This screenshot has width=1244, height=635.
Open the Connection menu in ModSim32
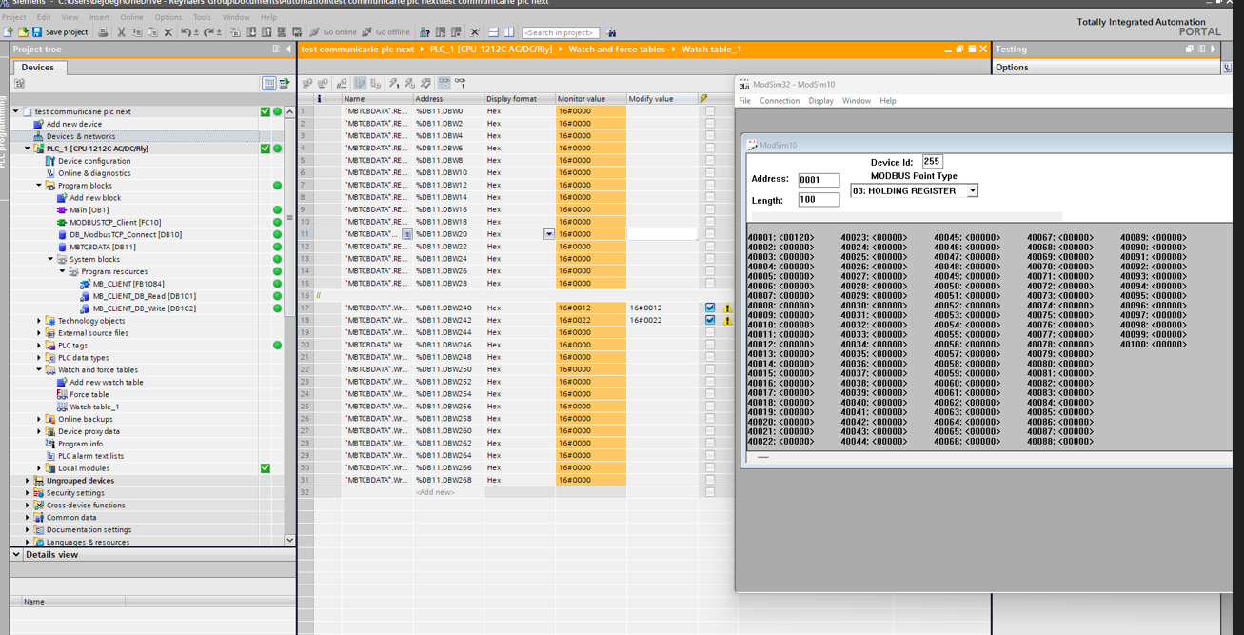[x=779, y=101]
